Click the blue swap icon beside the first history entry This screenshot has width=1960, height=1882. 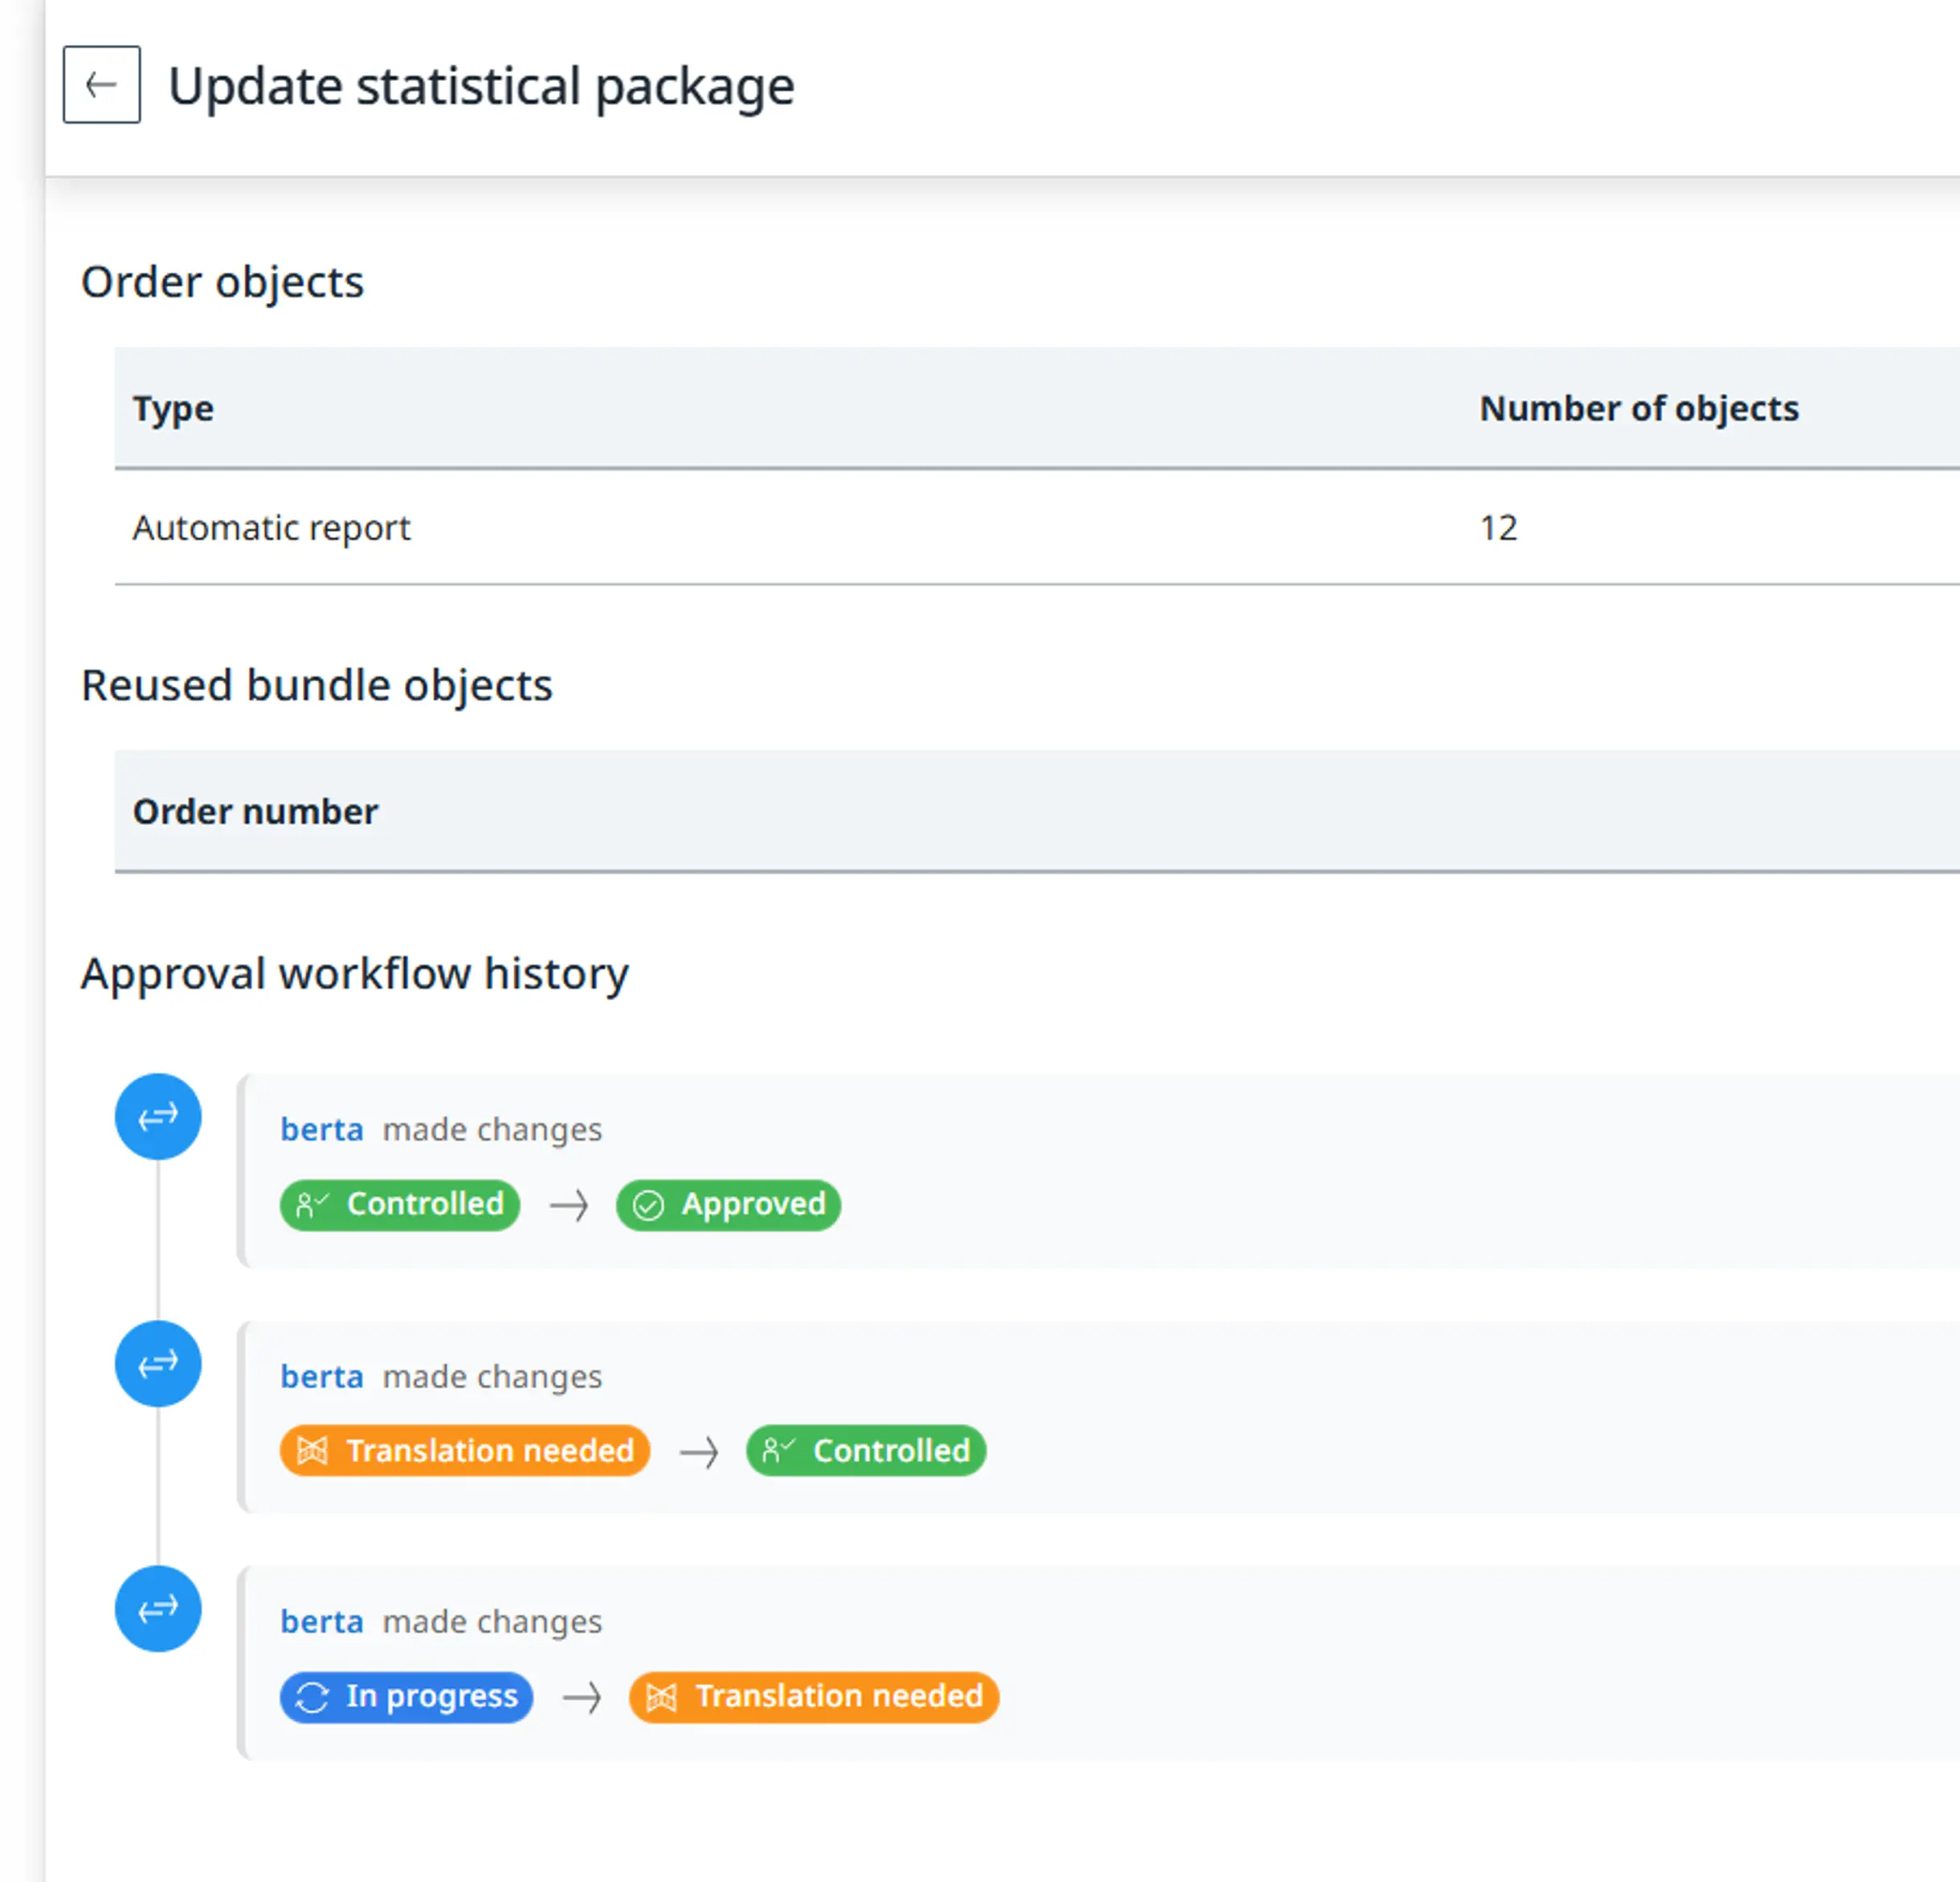pyautogui.click(x=158, y=1117)
